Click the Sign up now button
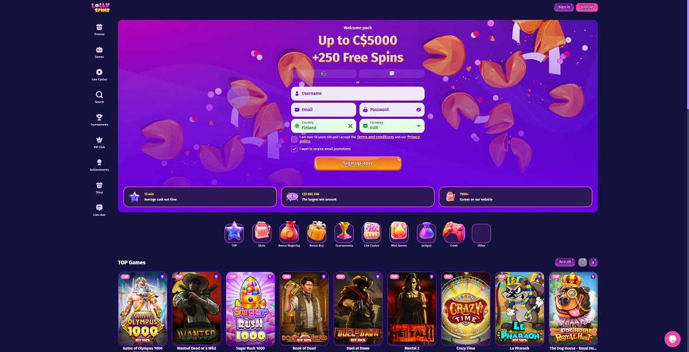This screenshot has height=352, width=689. 358,164
